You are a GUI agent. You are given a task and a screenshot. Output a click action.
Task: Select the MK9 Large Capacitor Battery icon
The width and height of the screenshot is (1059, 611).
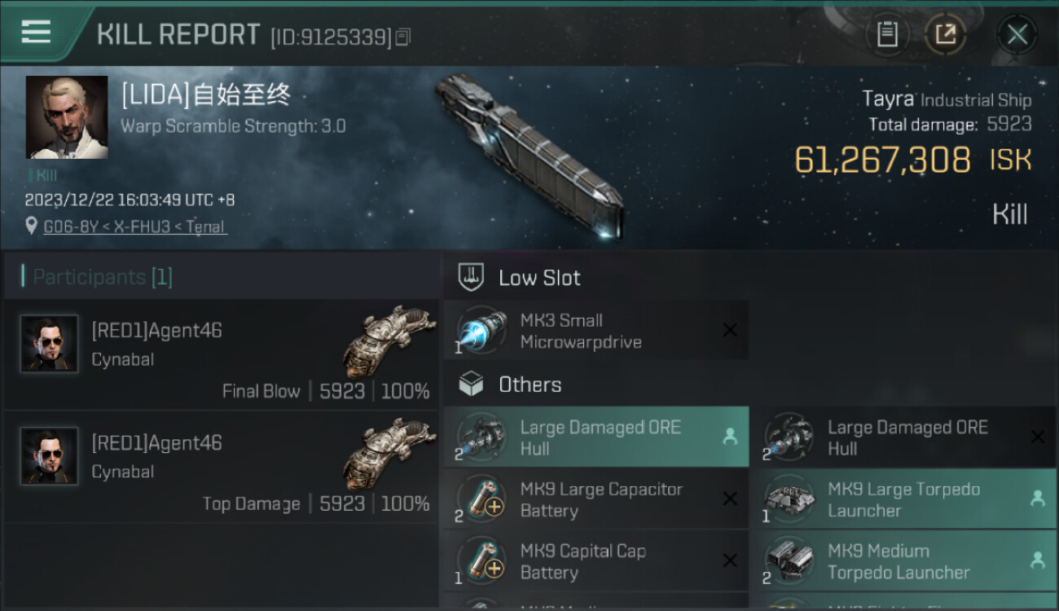click(481, 499)
